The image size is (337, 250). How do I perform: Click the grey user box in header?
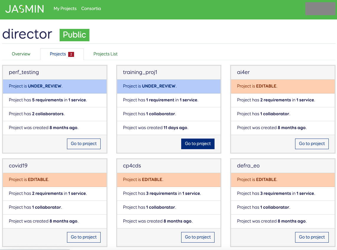click(x=320, y=9)
